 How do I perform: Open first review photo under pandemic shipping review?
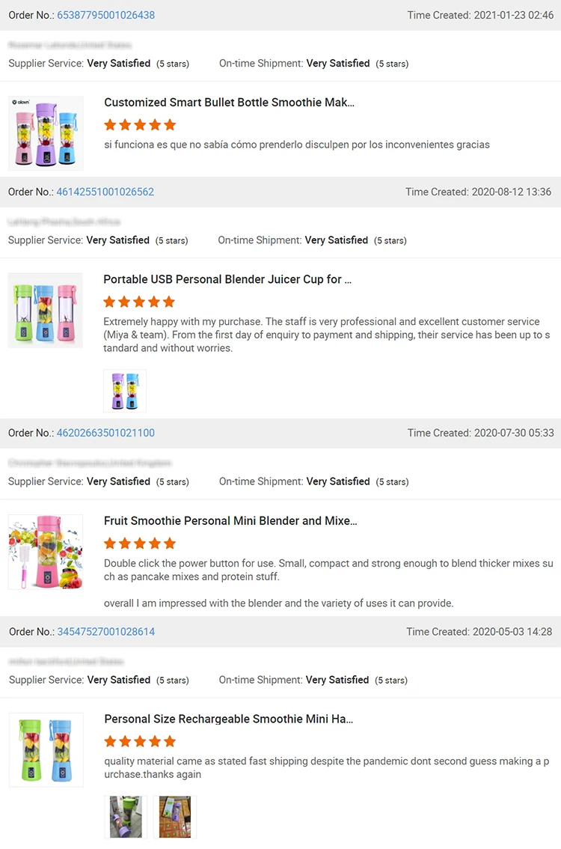[x=125, y=816]
